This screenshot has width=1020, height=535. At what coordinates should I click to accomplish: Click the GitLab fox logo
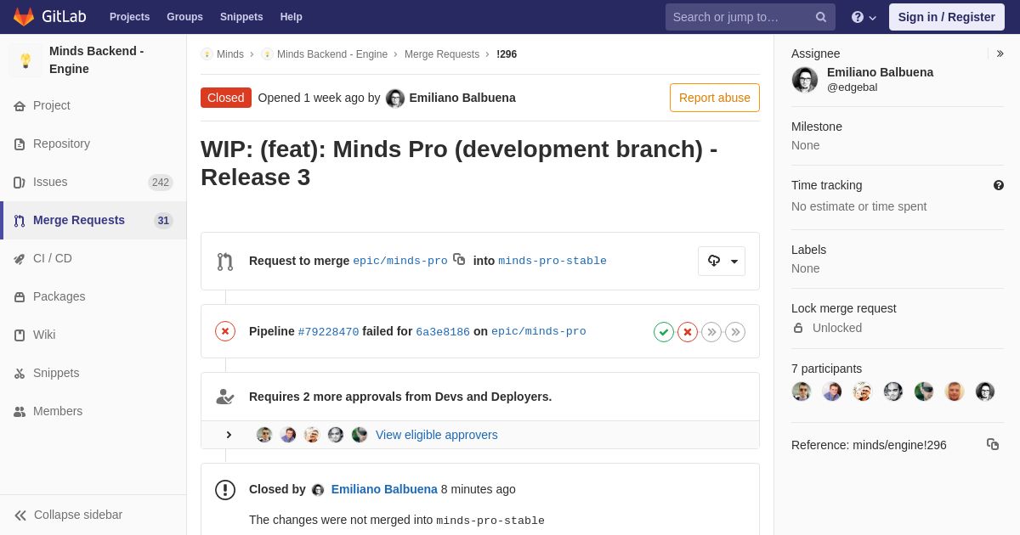click(x=24, y=17)
